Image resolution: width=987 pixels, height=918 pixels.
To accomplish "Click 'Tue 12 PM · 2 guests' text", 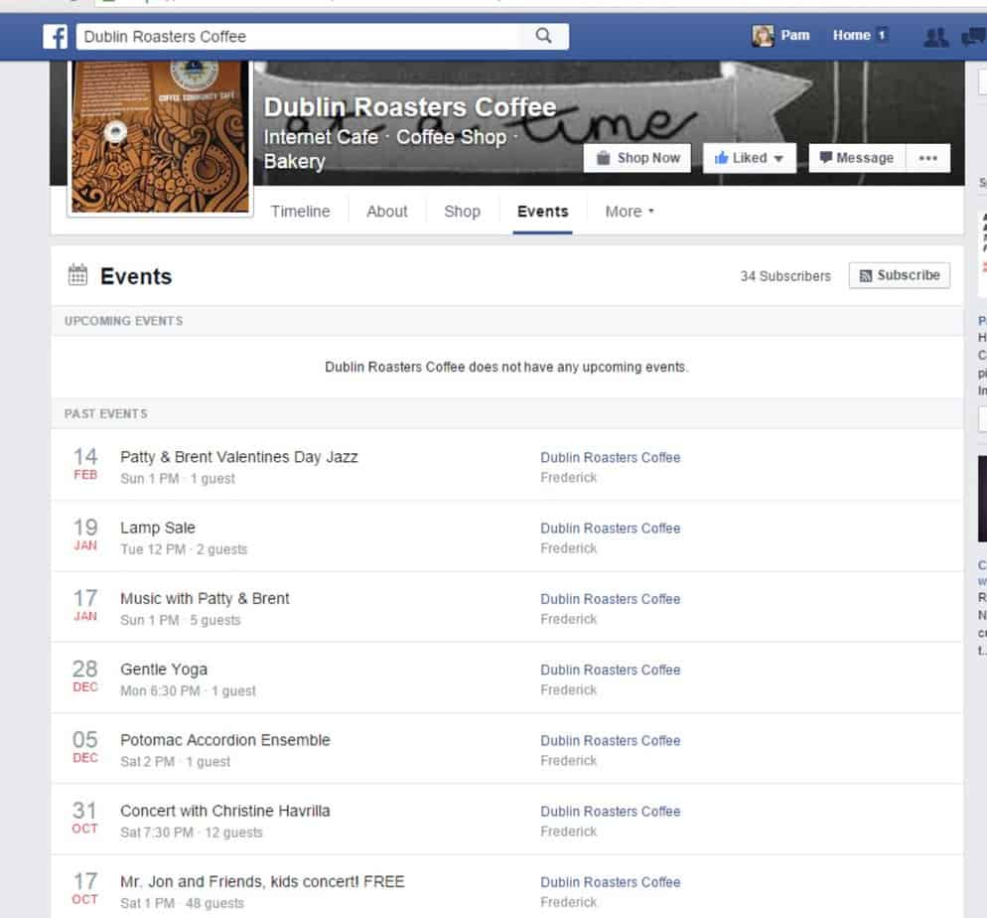I will pyautogui.click(x=184, y=549).
